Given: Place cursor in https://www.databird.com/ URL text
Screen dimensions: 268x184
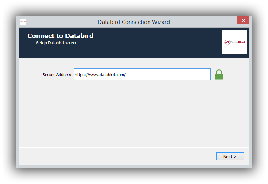Looking at the screenshot, I should point(100,75).
